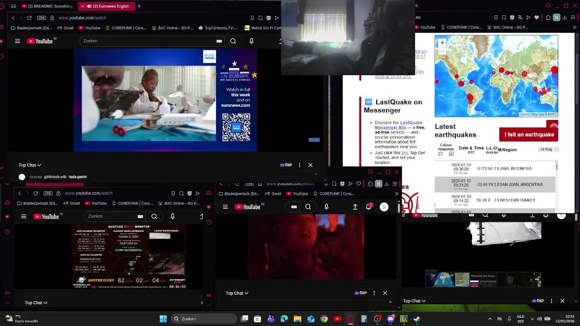The height and width of the screenshot is (326, 580).
Task: Switch to the 'BREAKING: Something' tab
Action: click(47, 6)
